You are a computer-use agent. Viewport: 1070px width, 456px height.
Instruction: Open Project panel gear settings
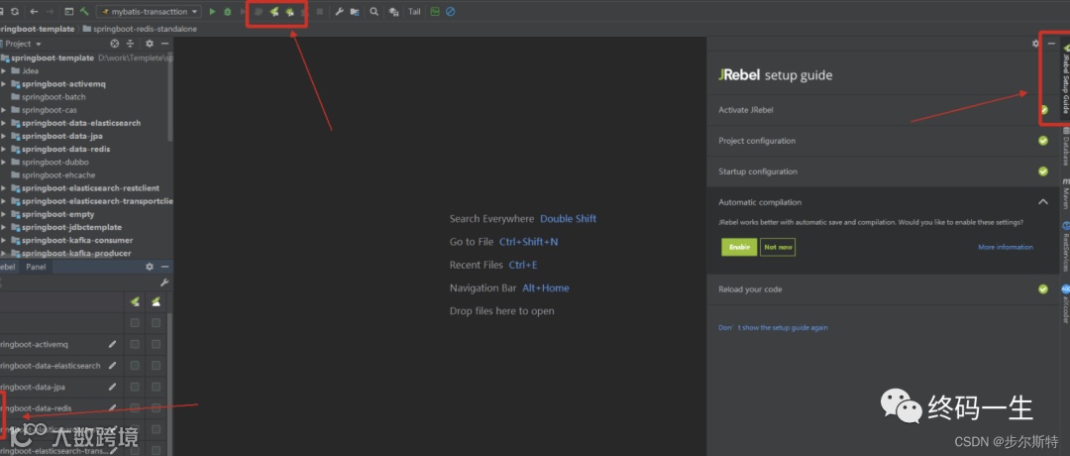coord(150,44)
